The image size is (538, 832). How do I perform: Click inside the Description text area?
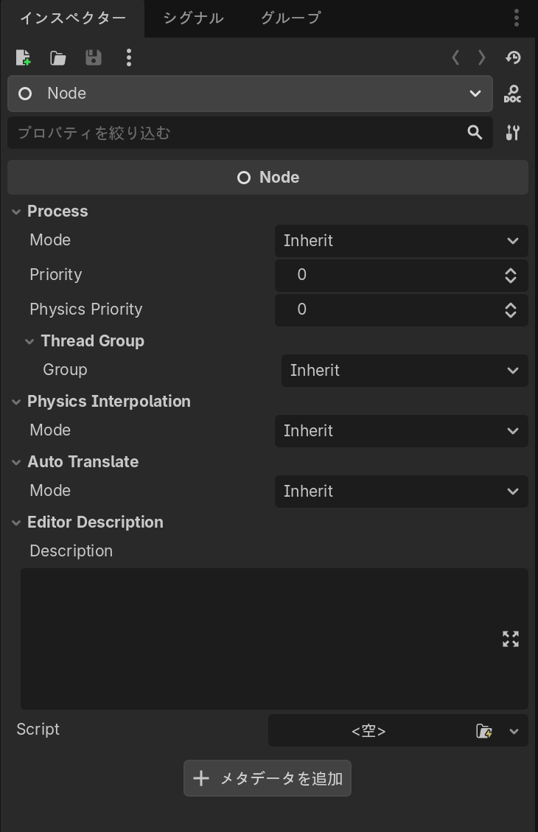274,639
